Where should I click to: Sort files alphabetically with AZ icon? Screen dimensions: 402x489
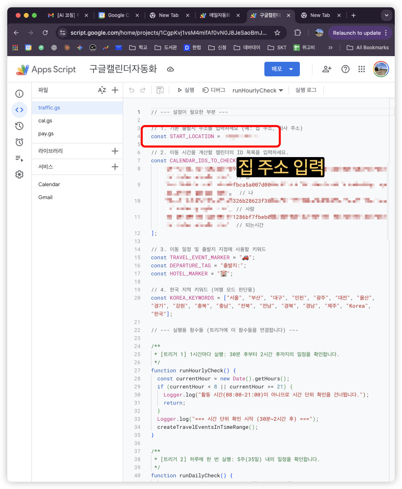[102, 90]
